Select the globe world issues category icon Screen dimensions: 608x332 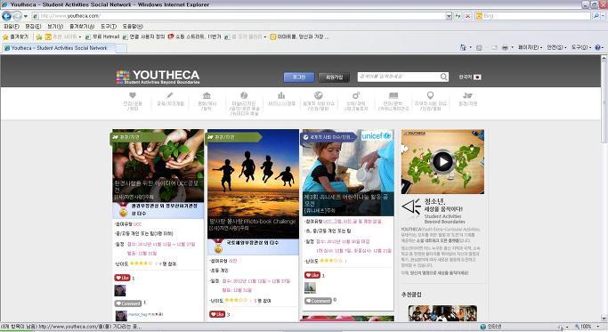pyautogui.click(x=319, y=95)
